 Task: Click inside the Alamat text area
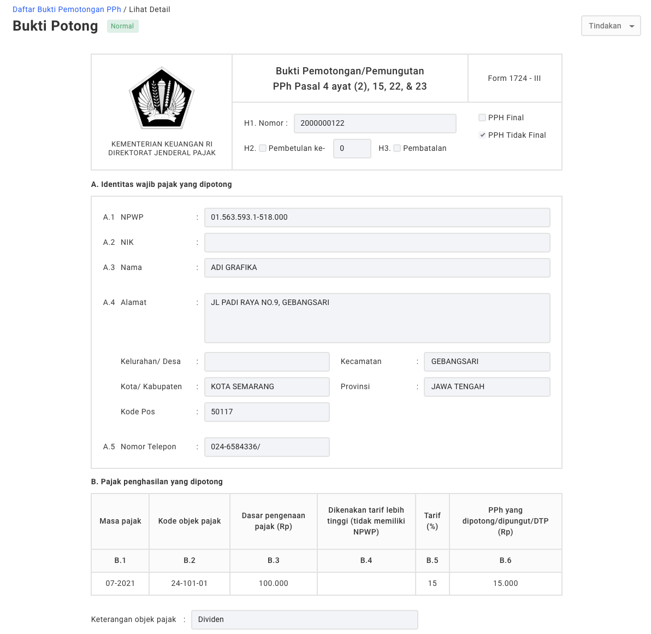[x=377, y=318]
